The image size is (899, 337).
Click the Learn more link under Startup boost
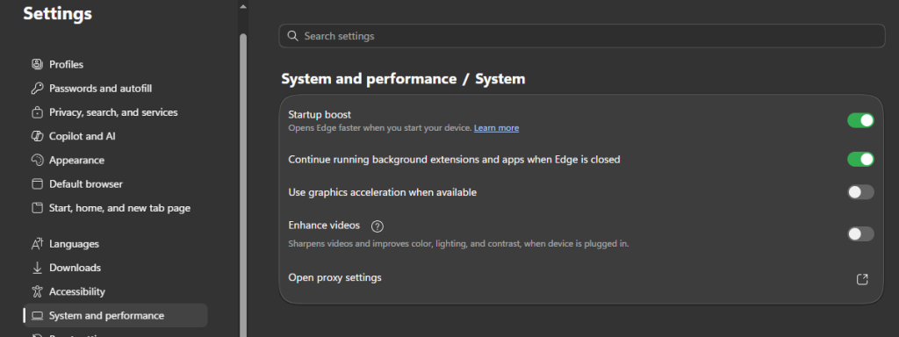point(497,128)
